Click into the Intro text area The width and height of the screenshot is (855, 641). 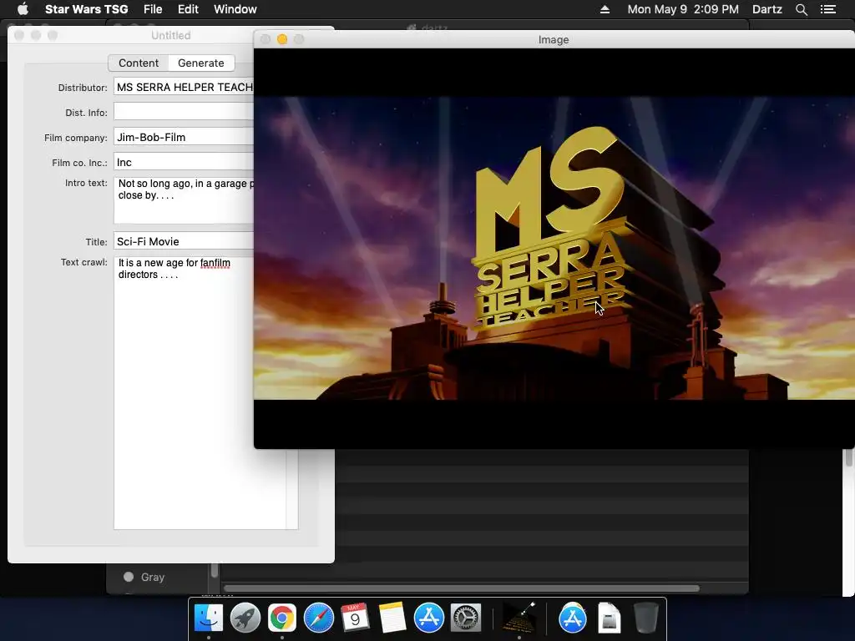[x=184, y=199]
